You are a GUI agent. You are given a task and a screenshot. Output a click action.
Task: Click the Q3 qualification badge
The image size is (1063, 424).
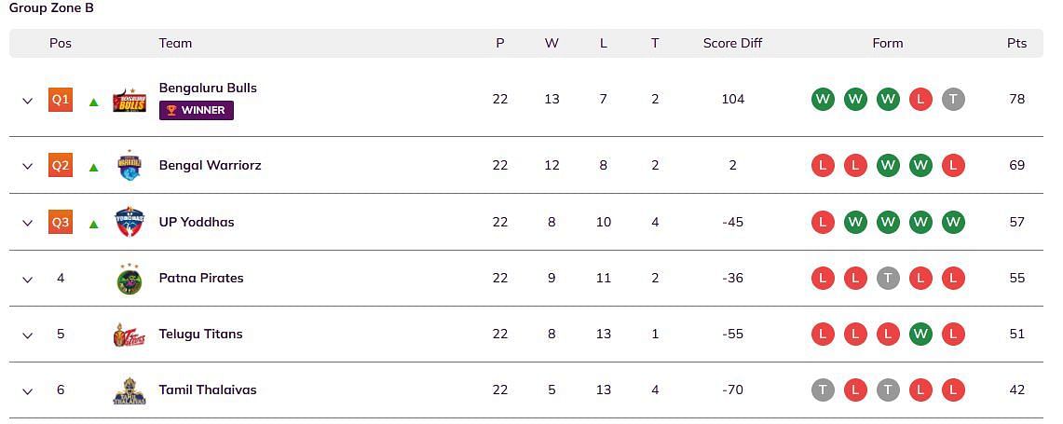click(61, 222)
